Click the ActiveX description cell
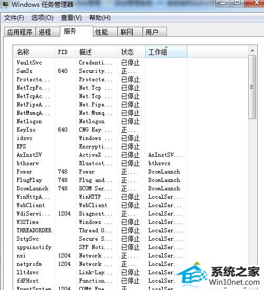This screenshot has height=290, width=264. [x=96, y=155]
